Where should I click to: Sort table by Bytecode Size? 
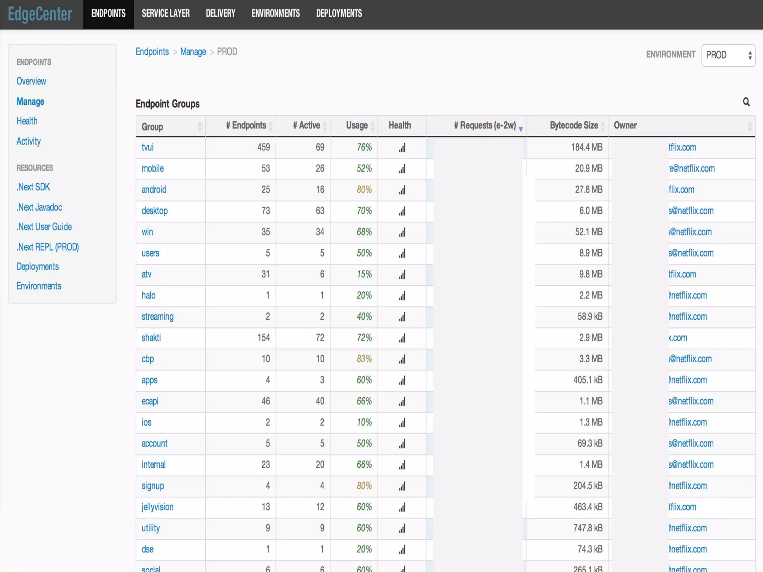click(574, 125)
